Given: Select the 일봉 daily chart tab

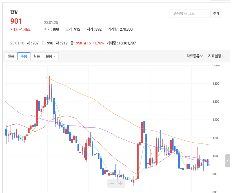Looking at the screenshot, I should pyautogui.click(x=11, y=56).
